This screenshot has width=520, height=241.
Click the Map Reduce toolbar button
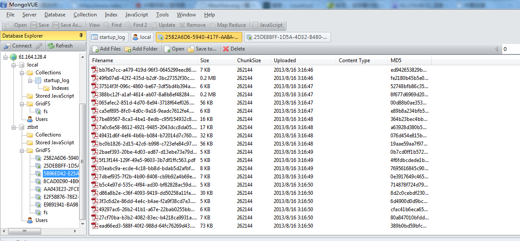[x=228, y=25]
